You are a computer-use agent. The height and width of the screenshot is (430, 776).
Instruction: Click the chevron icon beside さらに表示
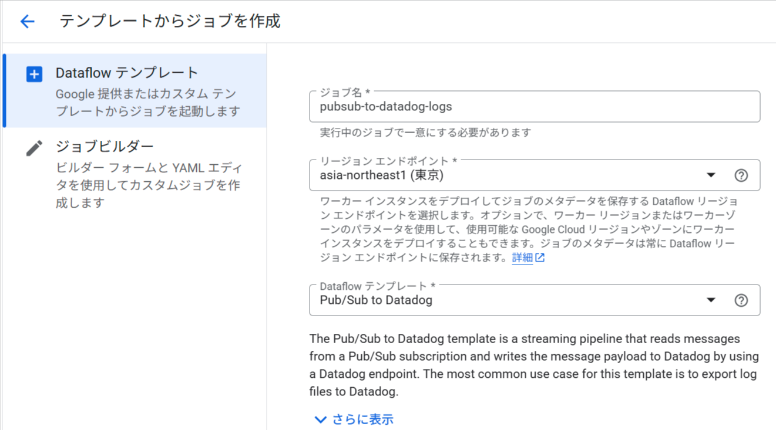(320, 419)
